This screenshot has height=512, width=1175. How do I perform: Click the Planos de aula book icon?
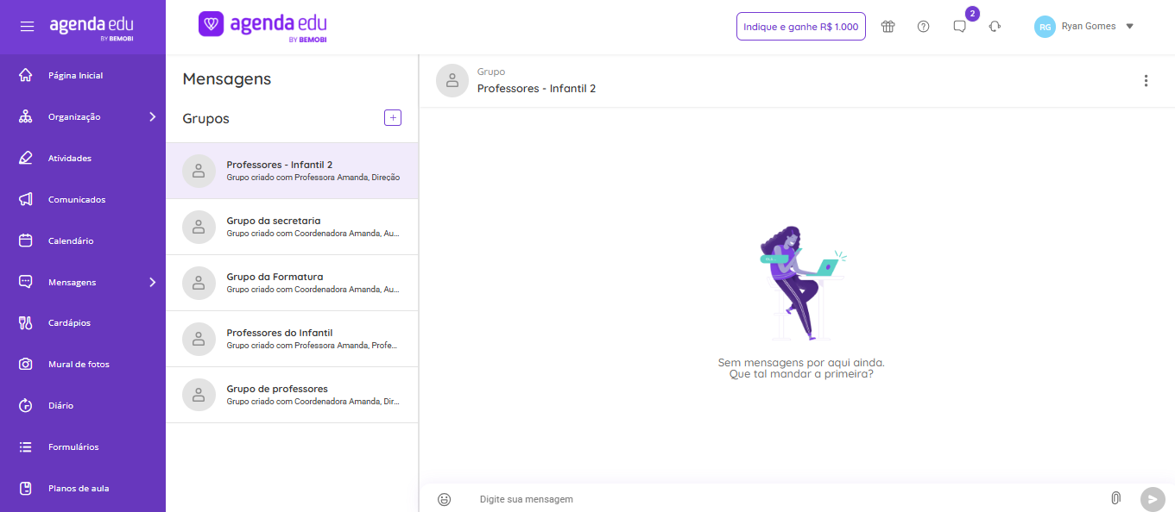point(26,488)
